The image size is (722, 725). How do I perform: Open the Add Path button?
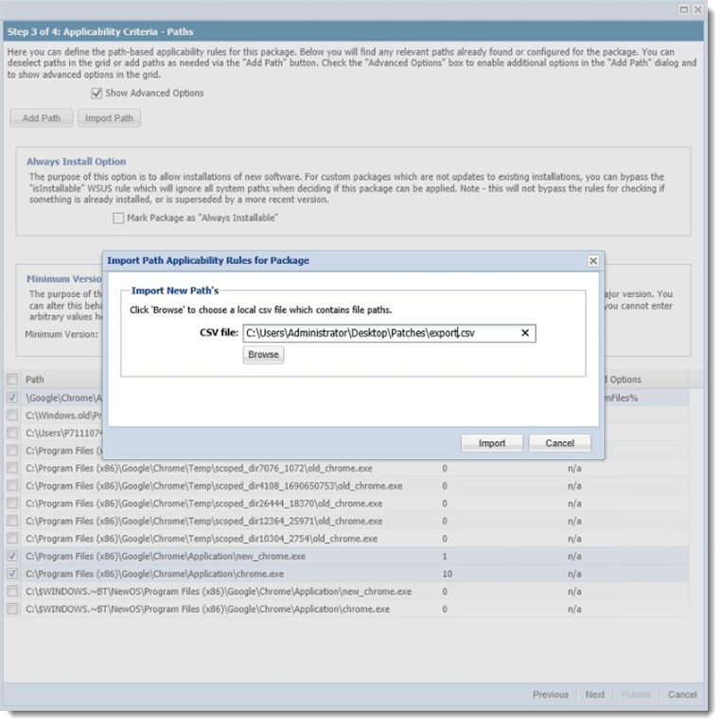click(x=41, y=118)
